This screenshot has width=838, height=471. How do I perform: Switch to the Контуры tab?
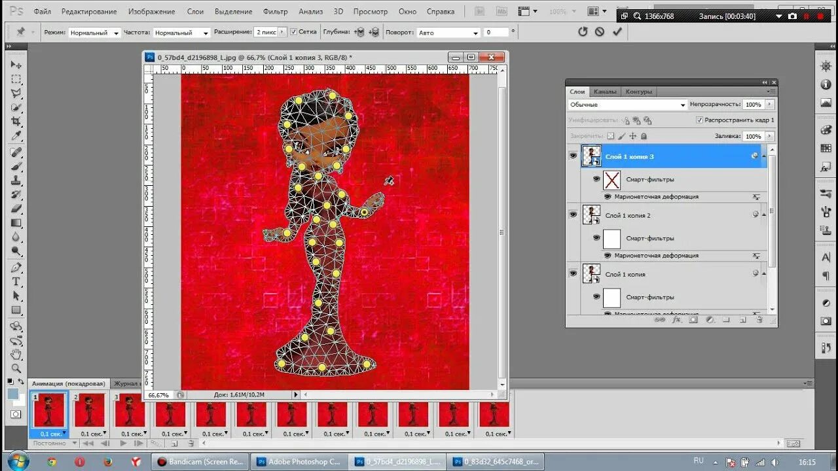[638, 92]
